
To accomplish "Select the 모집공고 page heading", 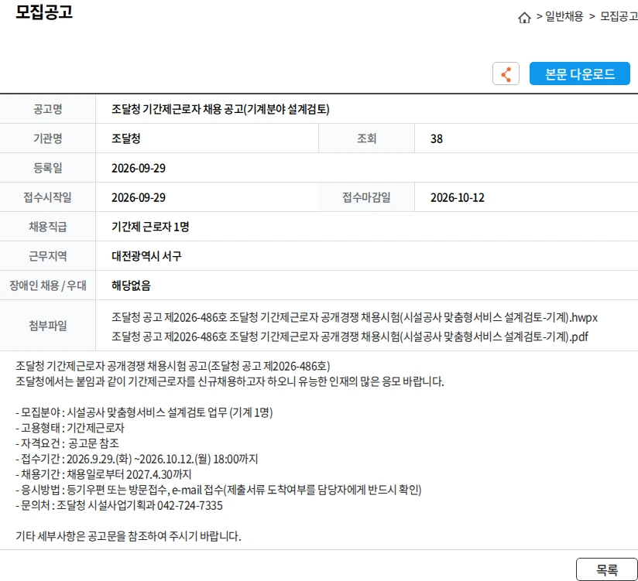I will coord(44,12).
